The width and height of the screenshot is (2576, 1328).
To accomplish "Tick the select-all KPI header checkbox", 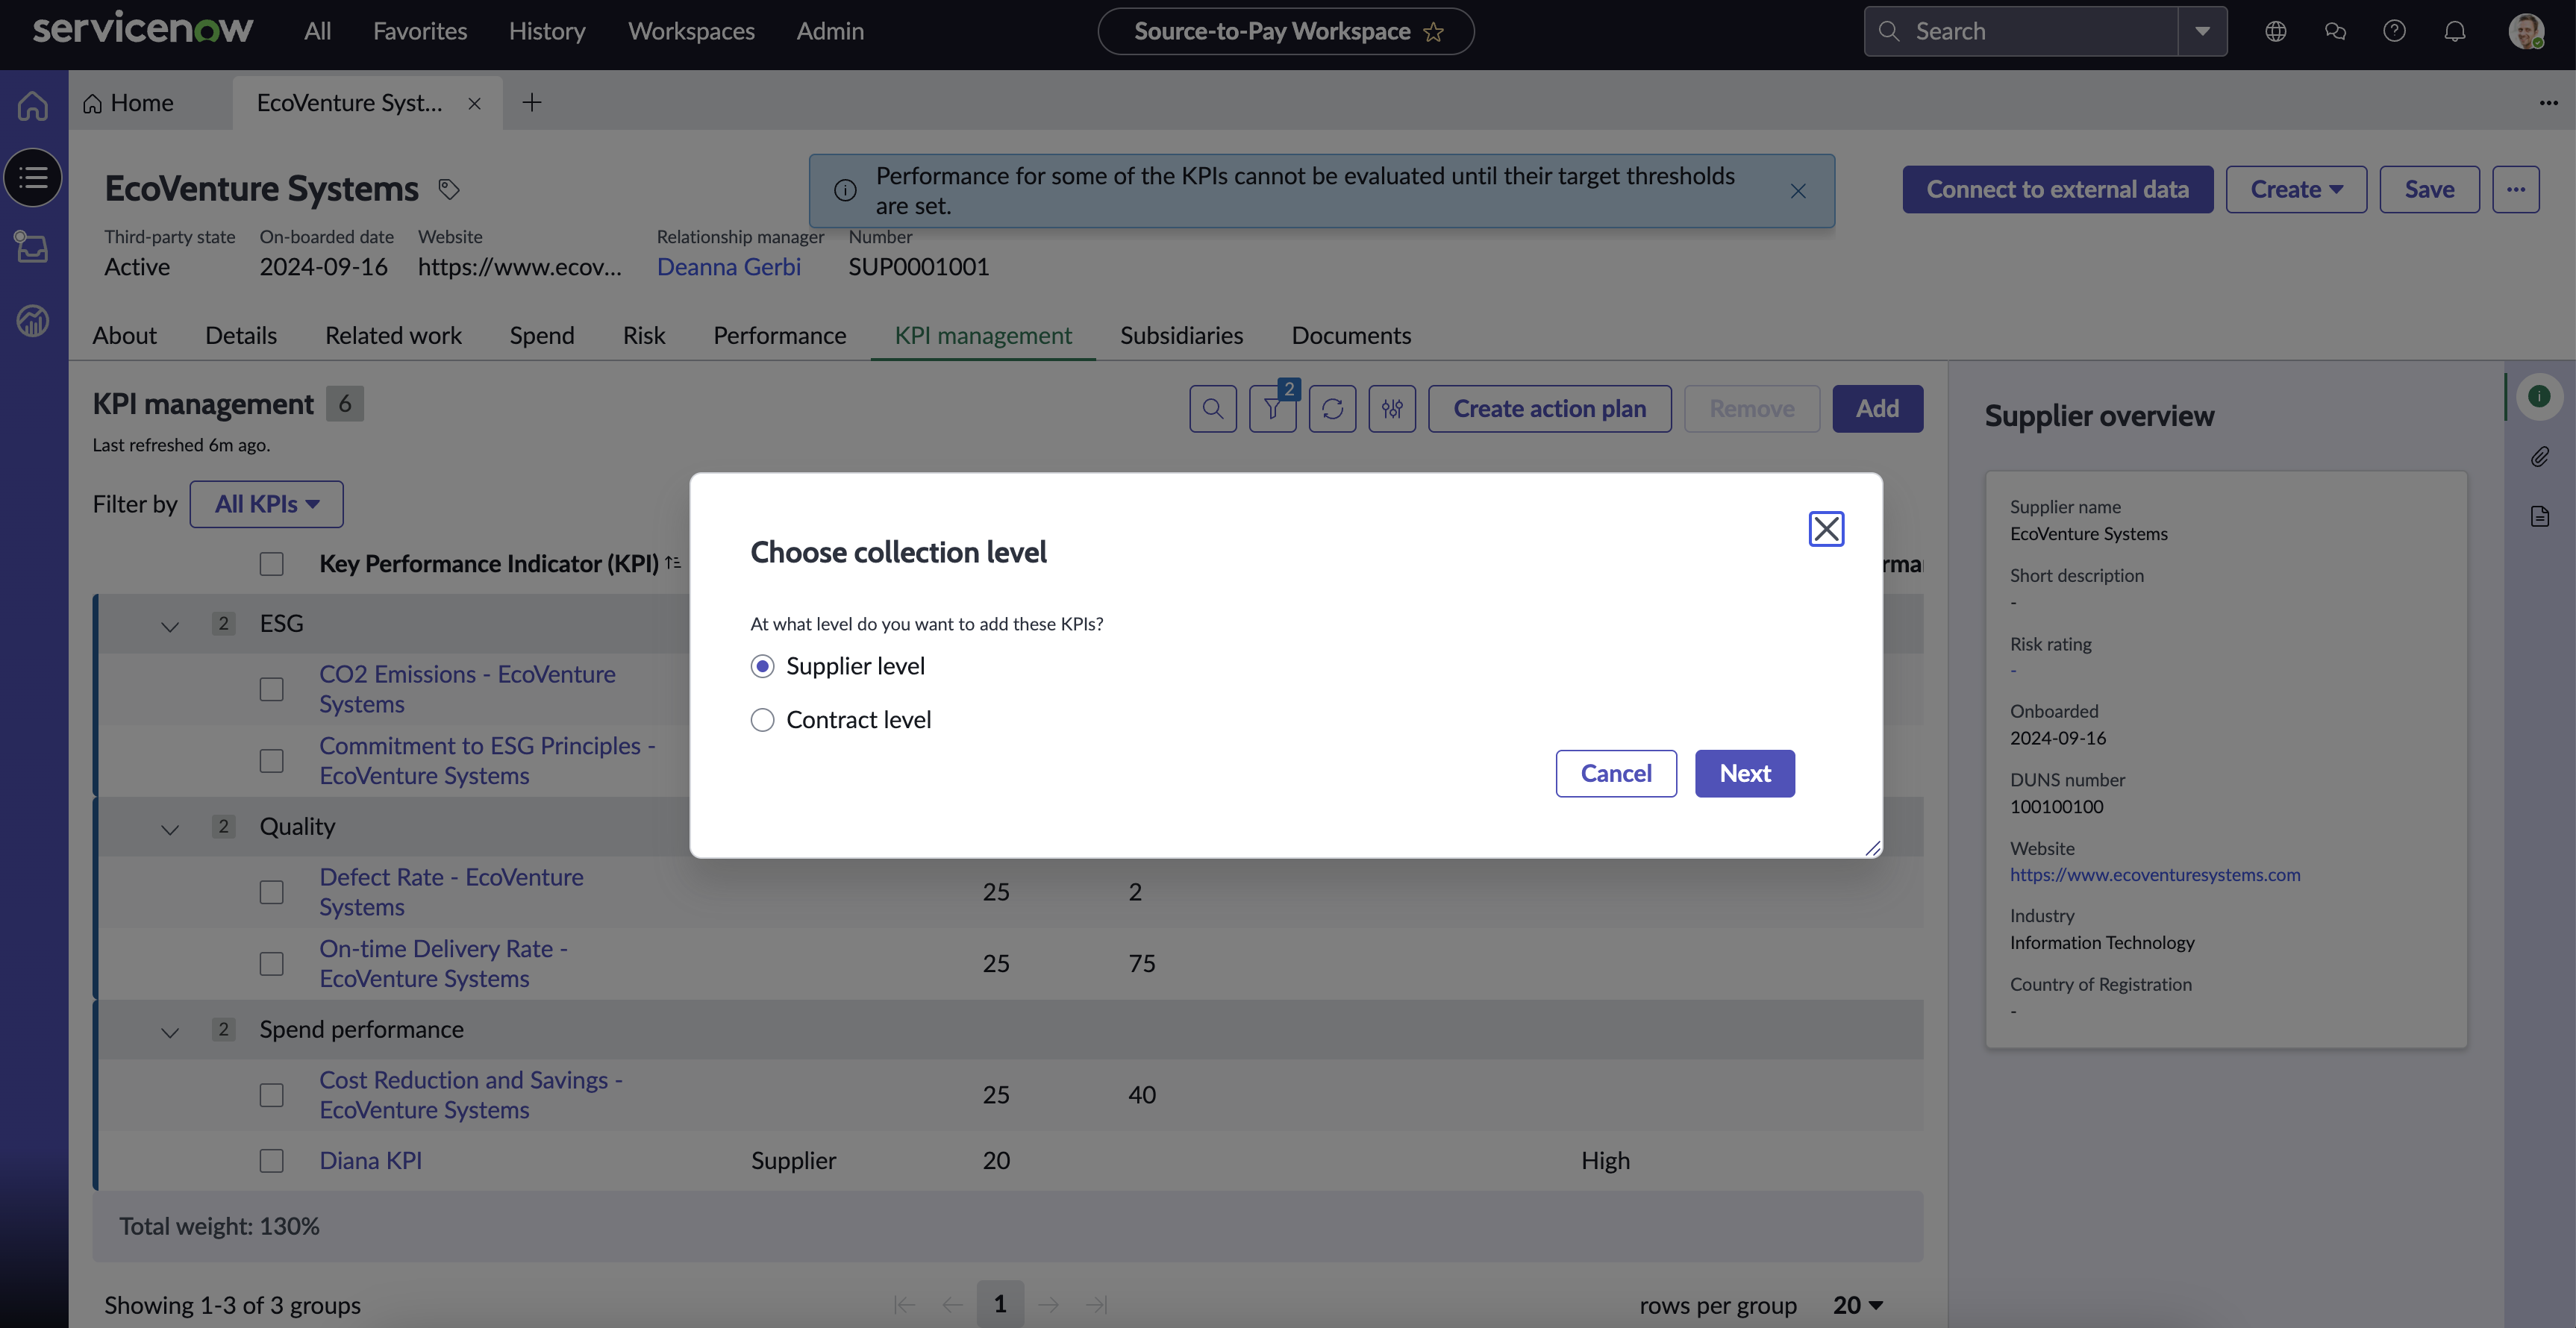I will 272,564.
